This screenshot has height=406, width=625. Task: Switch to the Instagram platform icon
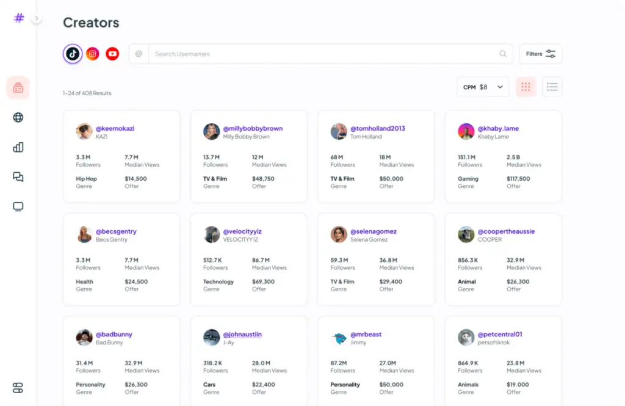coord(93,54)
